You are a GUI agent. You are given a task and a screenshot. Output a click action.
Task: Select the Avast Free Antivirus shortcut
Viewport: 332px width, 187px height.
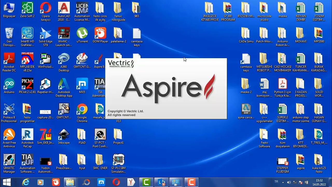tap(9, 139)
